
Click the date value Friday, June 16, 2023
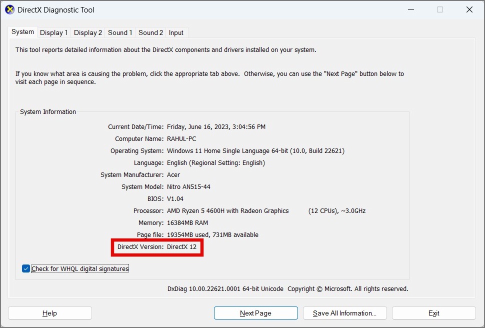pos(216,127)
